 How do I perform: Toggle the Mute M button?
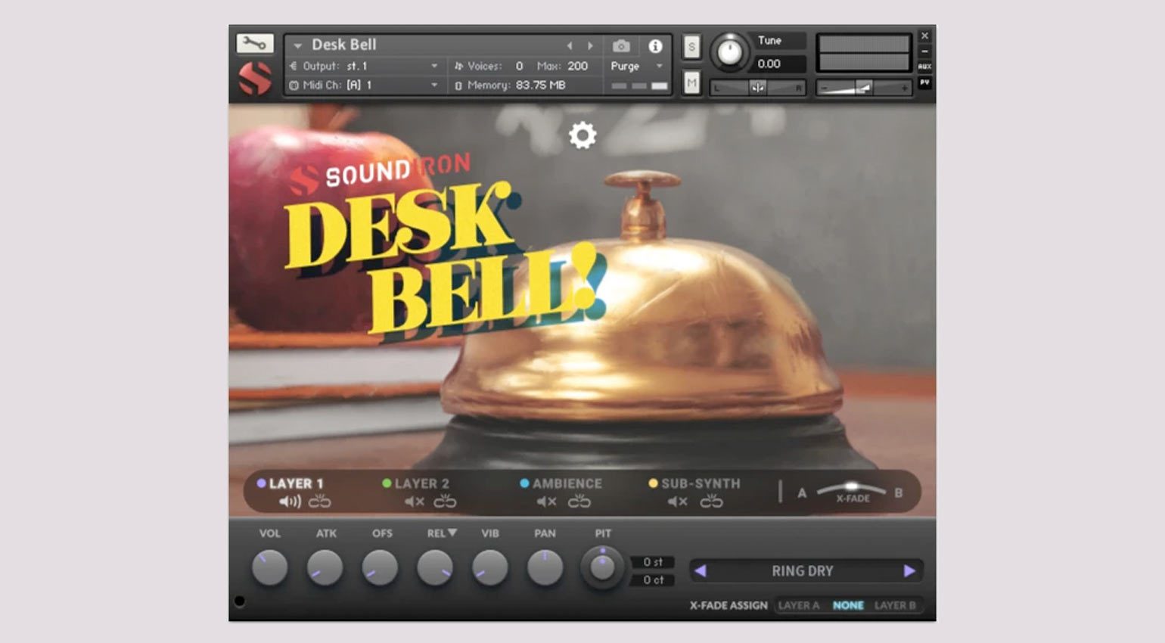pyautogui.click(x=691, y=82)
